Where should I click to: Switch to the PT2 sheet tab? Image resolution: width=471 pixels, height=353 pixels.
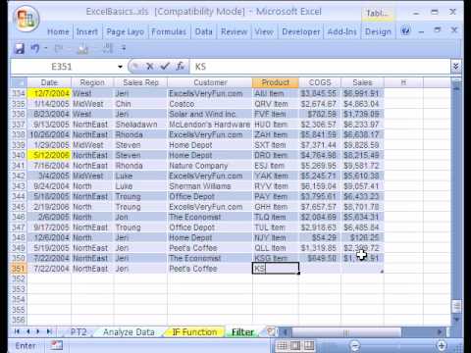point(78,332)
